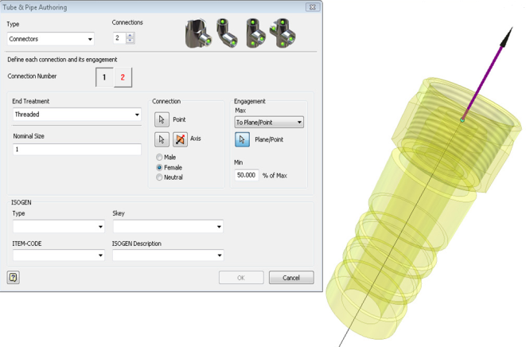Click the Min 50.000 percent field
The image size is (526, 347).
[247, 175]
